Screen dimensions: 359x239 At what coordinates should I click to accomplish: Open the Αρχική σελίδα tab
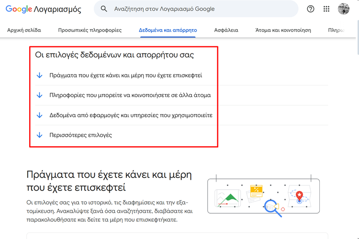[x=24, y=30]
